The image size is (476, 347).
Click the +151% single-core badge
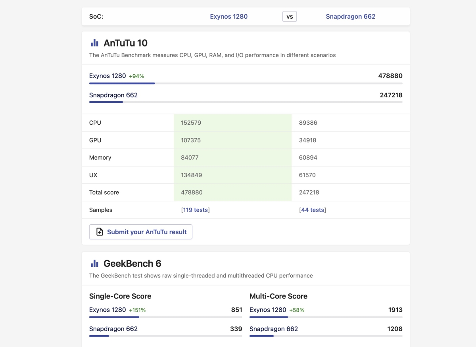point(137,310)
